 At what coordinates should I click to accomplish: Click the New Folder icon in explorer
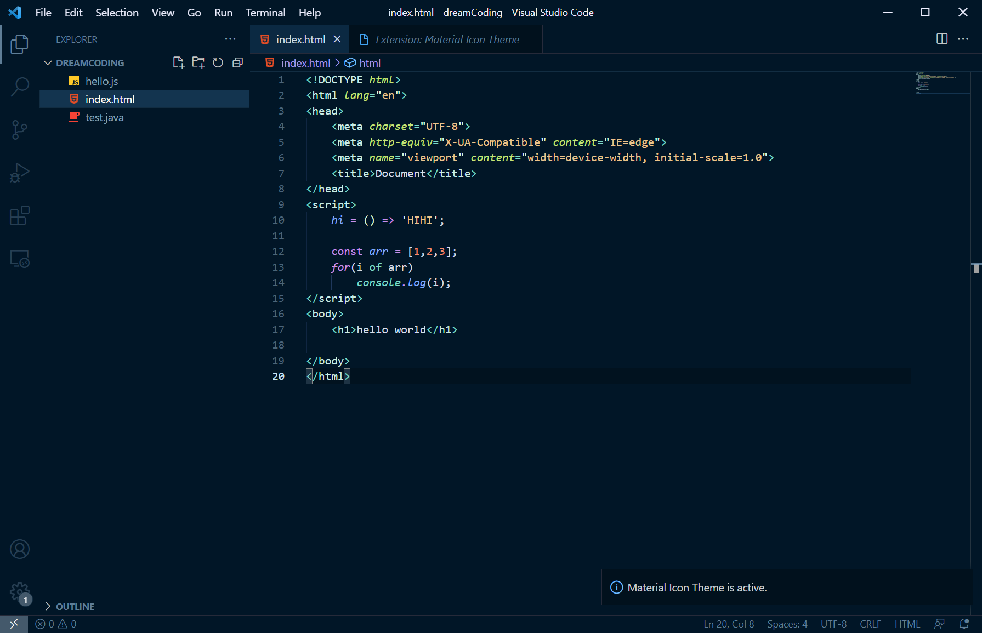198,62
